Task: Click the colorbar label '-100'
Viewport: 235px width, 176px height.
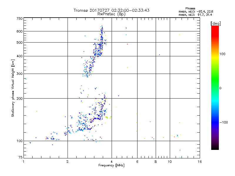Action: coord(224,122)
